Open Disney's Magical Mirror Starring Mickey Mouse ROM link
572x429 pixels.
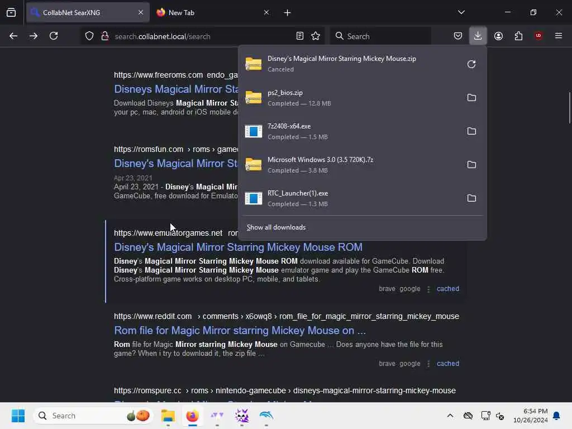coord(238,247)
